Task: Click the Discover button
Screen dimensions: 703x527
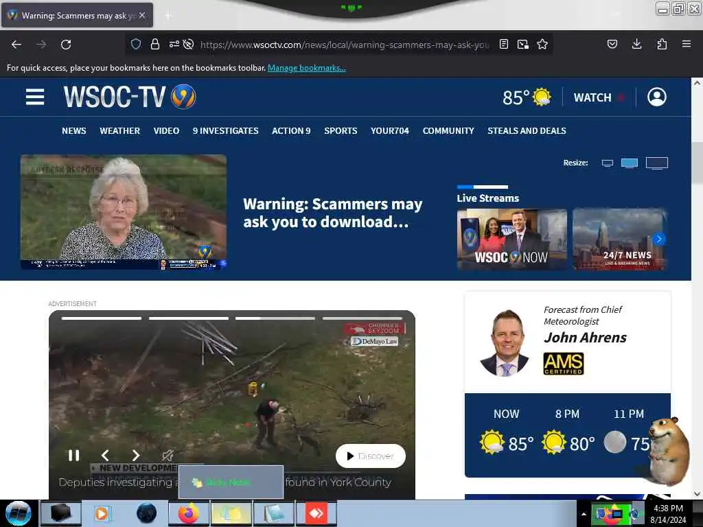Action: pos(371,456)
